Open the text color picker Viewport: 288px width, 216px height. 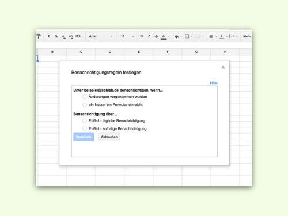coord(164,36)
